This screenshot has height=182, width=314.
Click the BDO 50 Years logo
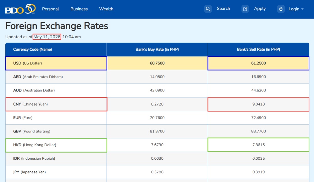point(20,9)
